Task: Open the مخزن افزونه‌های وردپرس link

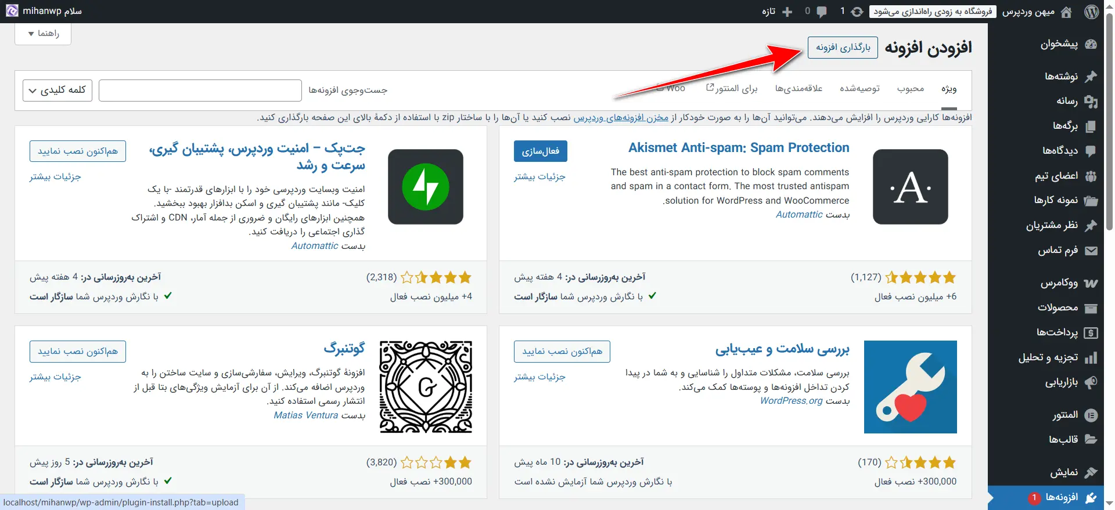Action: point(621,118)
